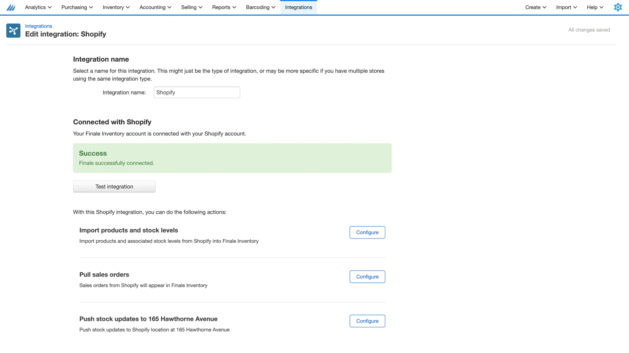
Task: Select the Integrations tab
Action: click(299, 7)
